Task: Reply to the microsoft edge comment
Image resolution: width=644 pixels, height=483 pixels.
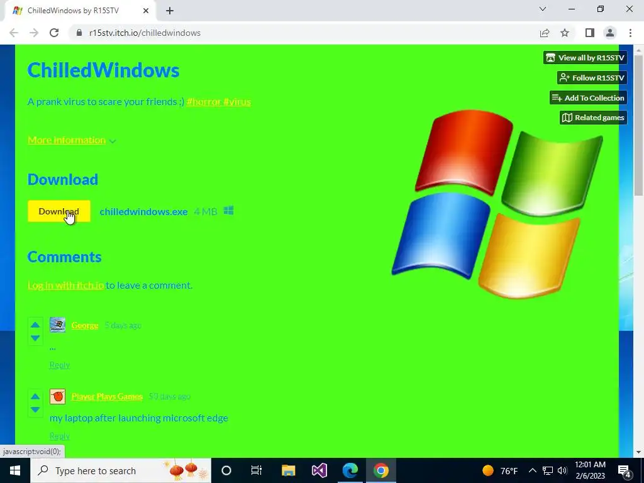Action: tap(60, 436)
